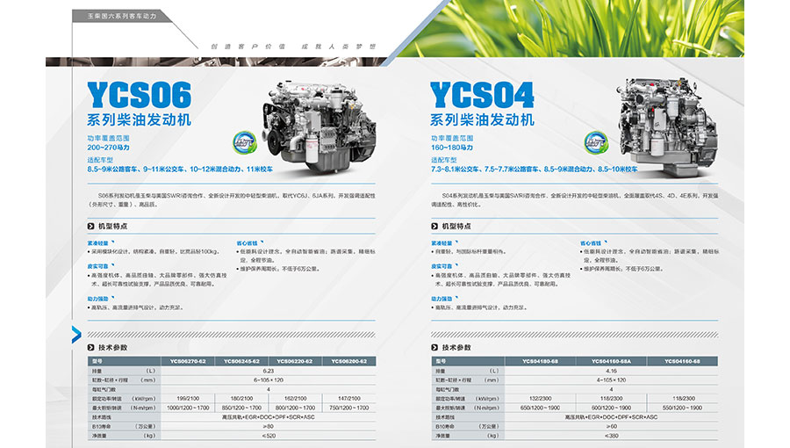Click the YCS04160-68A column header
The width and height of the screenshot is (790, 448).
tap(611, 361)
